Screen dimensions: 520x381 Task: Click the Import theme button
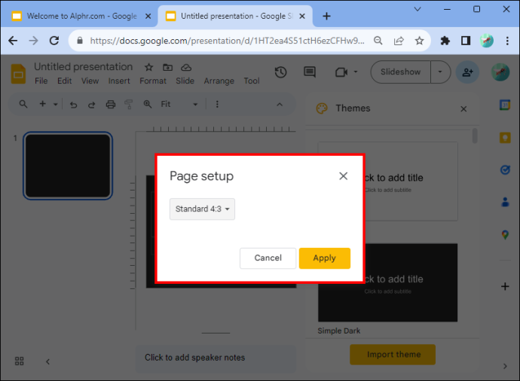click(393, 355)
